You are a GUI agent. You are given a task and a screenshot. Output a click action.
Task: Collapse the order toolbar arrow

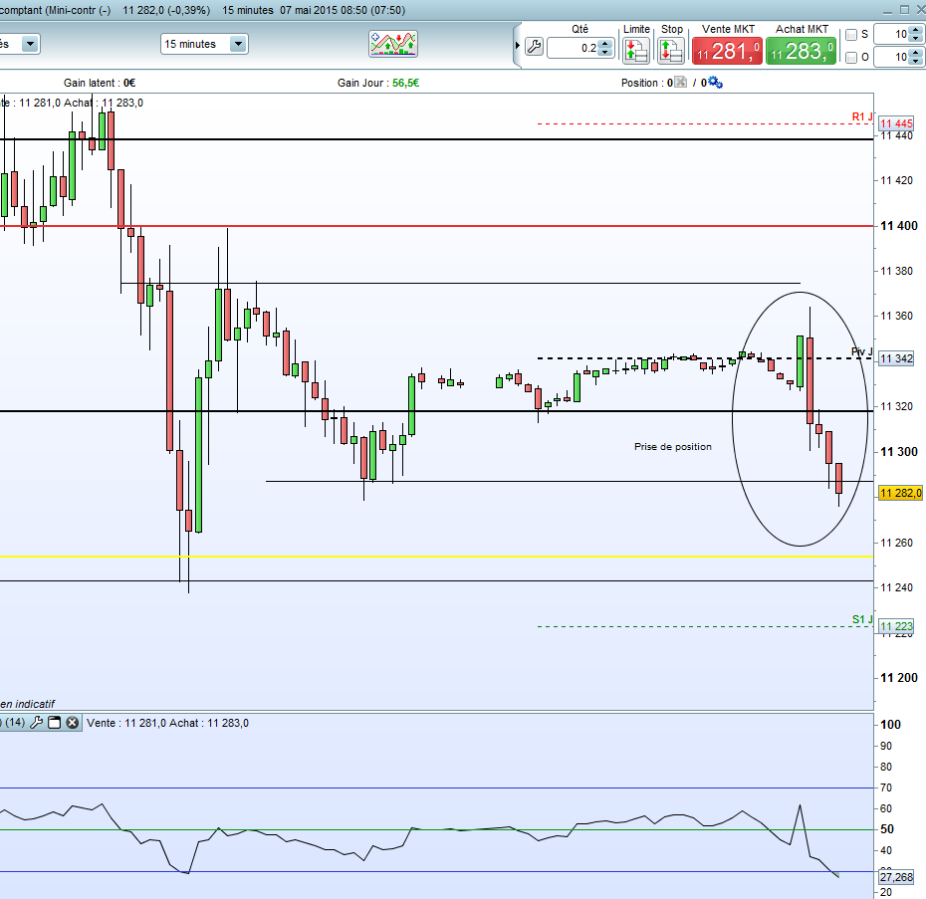click(518, 46)
